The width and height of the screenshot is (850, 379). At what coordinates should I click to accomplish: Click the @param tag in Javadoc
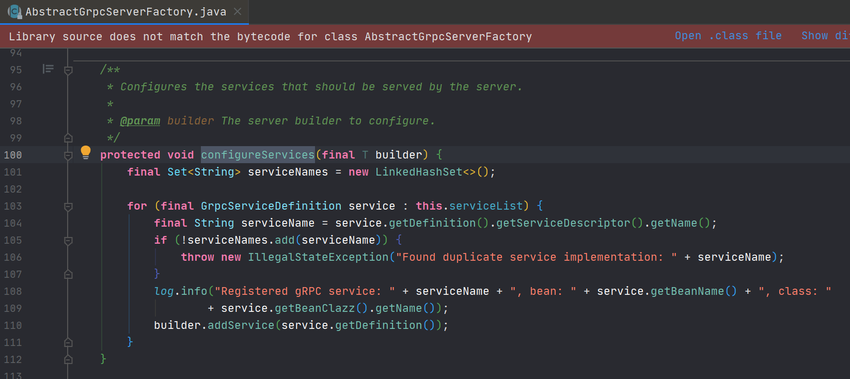coord(140,121)
